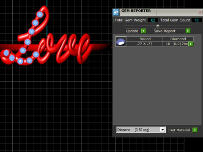This screenshot has height=152, width=203.
Task: Click the green arrow beside Save Report
Action: coord(188,31)
